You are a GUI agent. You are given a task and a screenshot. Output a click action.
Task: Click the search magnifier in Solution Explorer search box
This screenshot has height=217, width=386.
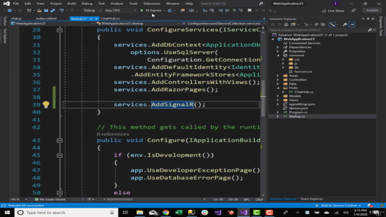tap(370, 30)
